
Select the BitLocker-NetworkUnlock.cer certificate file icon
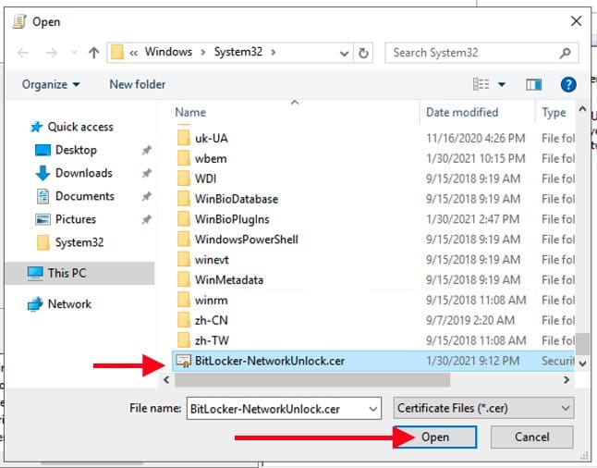(x=183, y=361)
